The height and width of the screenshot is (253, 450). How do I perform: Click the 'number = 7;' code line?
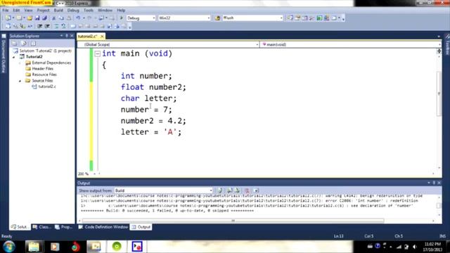(146, 110)
